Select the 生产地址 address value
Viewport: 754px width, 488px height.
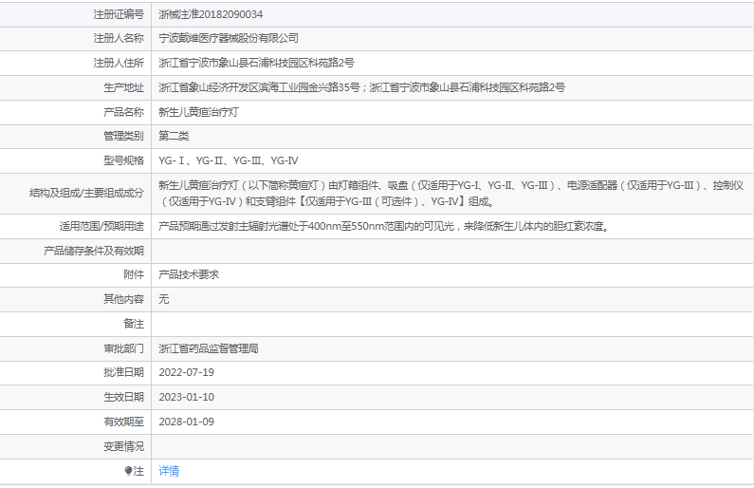tap(361, 87)
